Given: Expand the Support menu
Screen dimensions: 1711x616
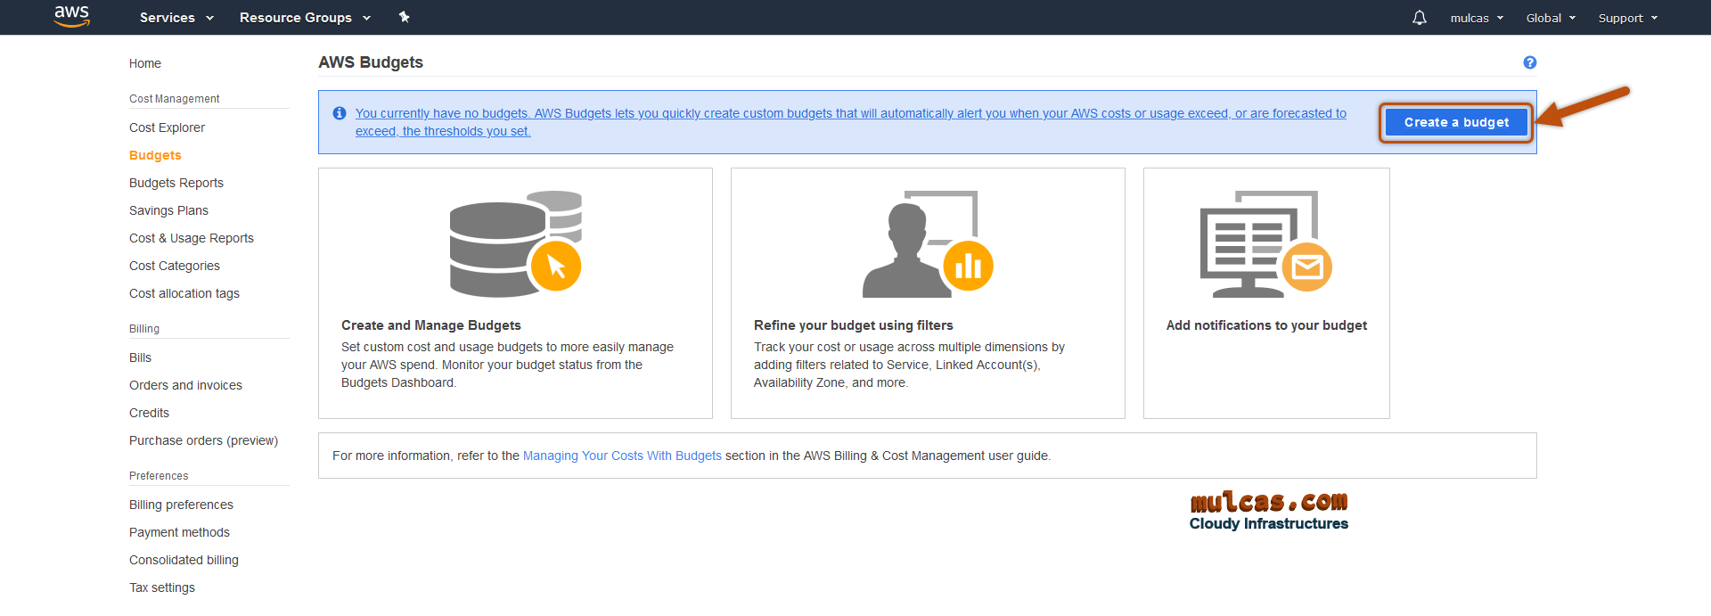Looking at the screenshot, I should (x=1627, y=18).
